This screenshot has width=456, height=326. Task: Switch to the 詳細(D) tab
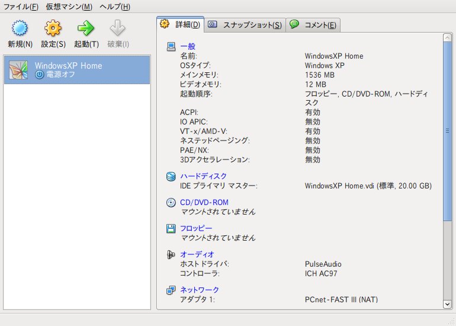click(x=180, y=24)
